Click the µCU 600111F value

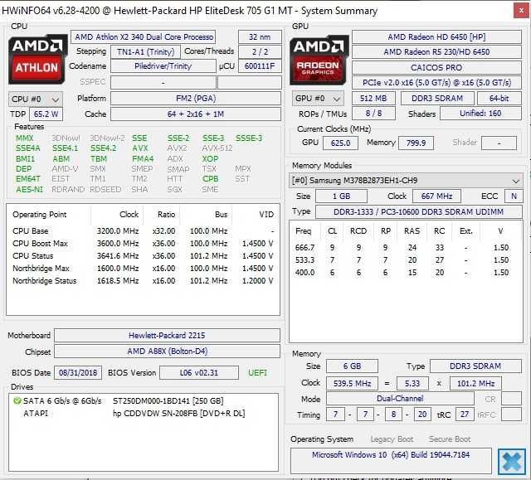coord(260,66)
